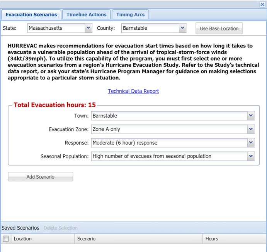
Task: Click the Saved Scenarios label
Action: 20,228
